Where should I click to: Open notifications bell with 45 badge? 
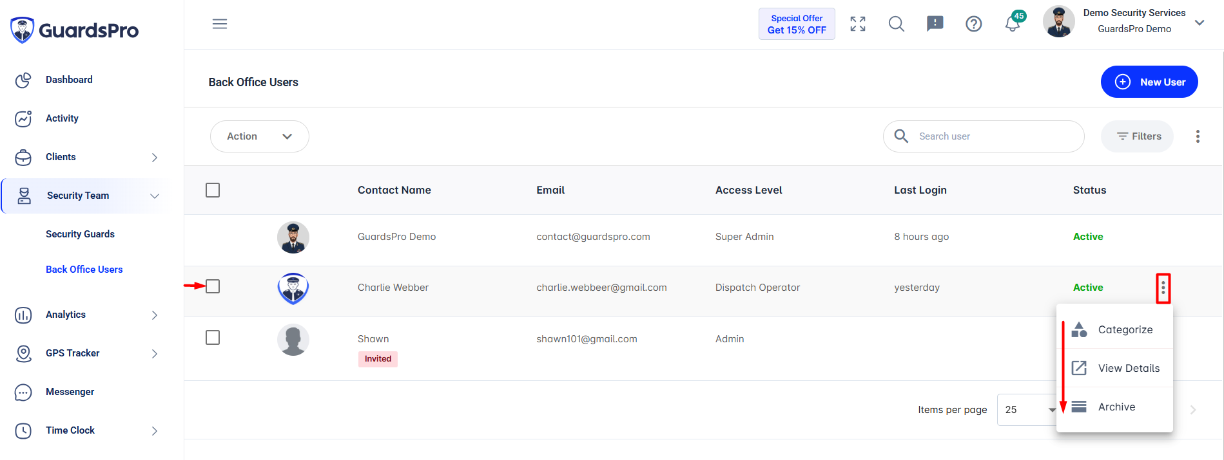tap(1014, 22)
